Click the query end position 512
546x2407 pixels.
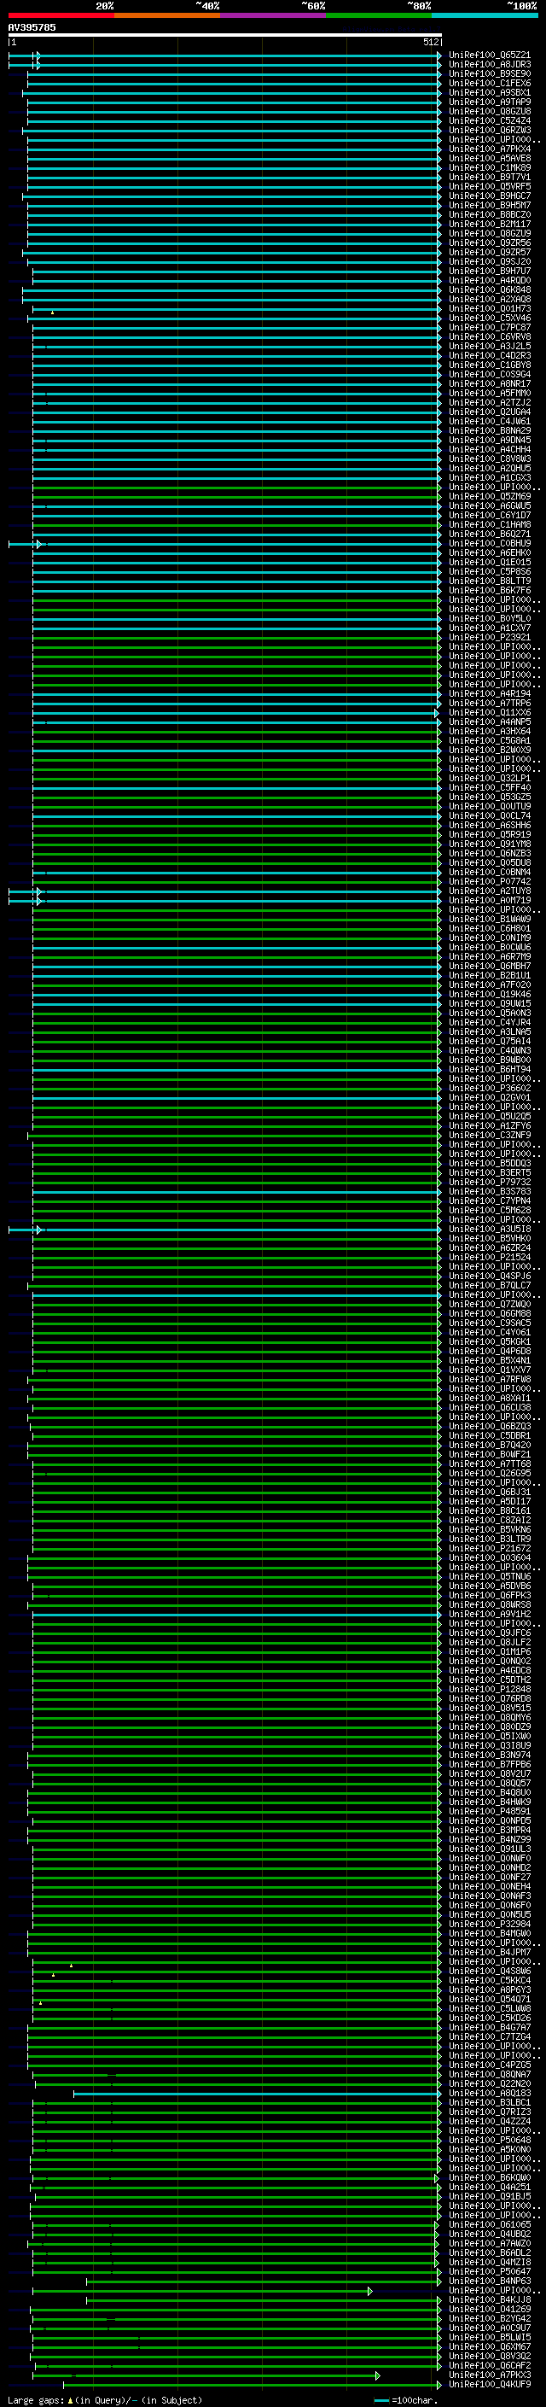click(430, 42)
